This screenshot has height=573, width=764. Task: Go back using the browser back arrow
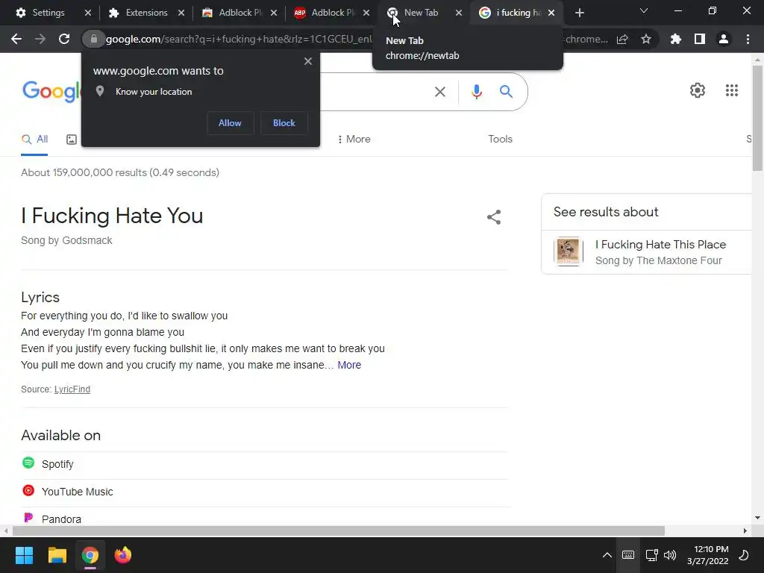(x=16, y=39)
